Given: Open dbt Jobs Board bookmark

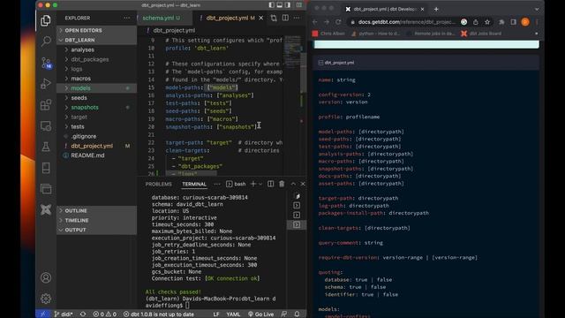Looking at the screenshot, I should 481,34.
